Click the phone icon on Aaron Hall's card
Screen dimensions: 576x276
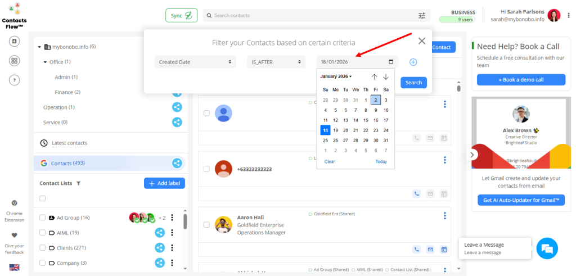417,250
